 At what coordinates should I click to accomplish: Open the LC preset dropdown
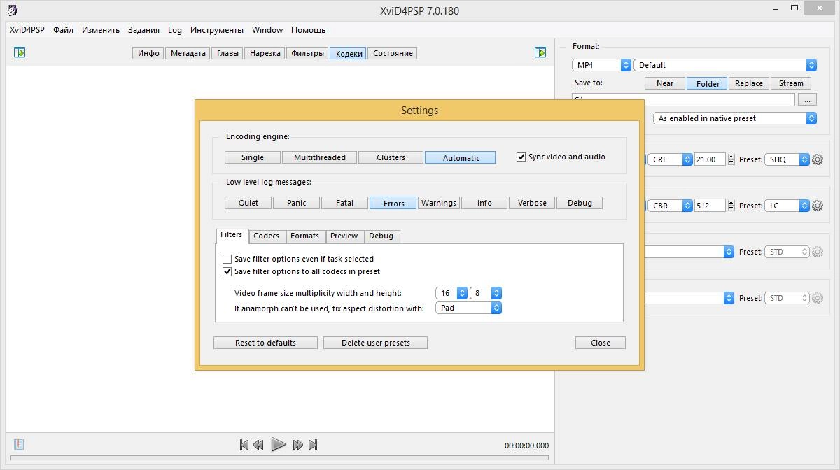tap(787, 206)
